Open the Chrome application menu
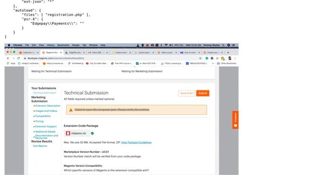The width and height of the screenshot is (312, 175). (x=18, y=45)
